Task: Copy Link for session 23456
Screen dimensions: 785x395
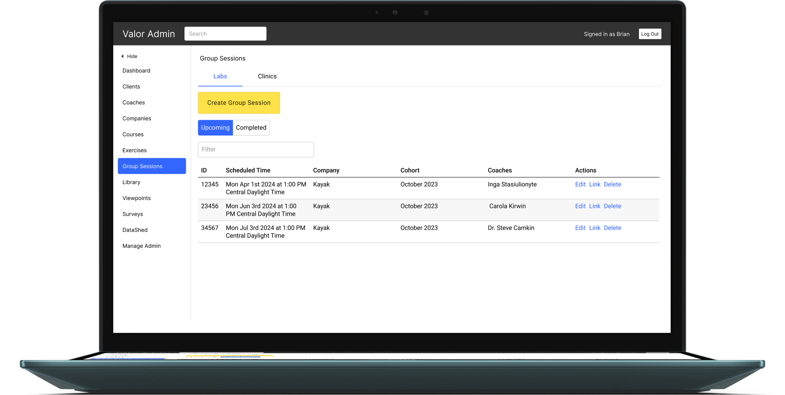Action: 594,206
